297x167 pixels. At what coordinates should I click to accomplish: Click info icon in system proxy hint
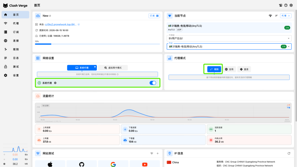pos(118,75)
